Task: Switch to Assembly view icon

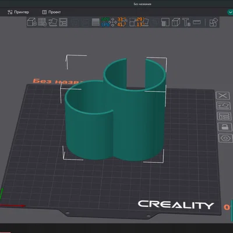Action: [214, 22]
